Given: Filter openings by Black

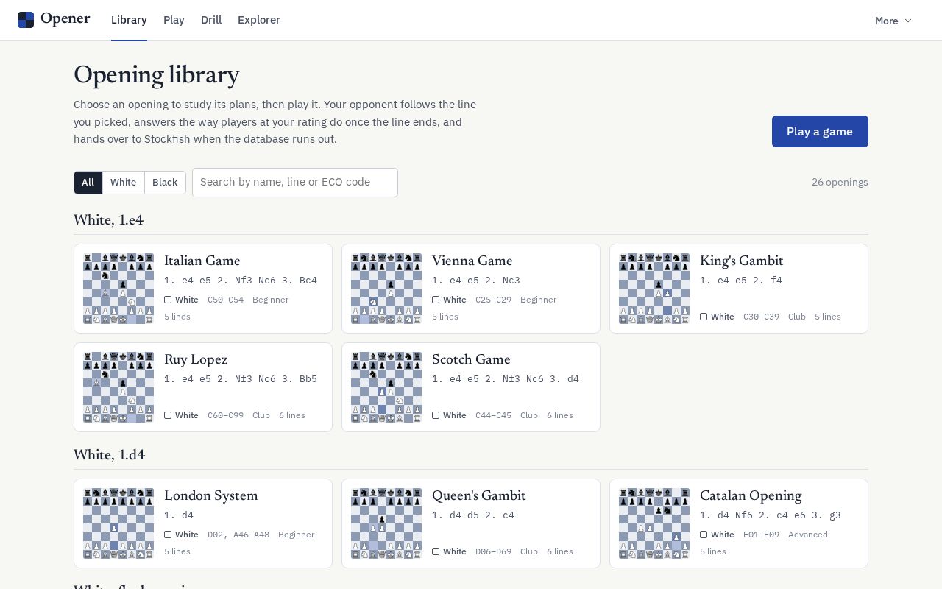Looking at the screenshot, I should click(165, 183).
